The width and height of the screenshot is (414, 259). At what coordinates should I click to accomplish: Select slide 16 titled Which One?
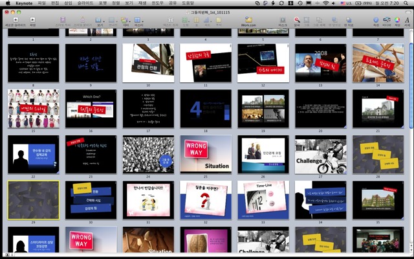[91, 109]
